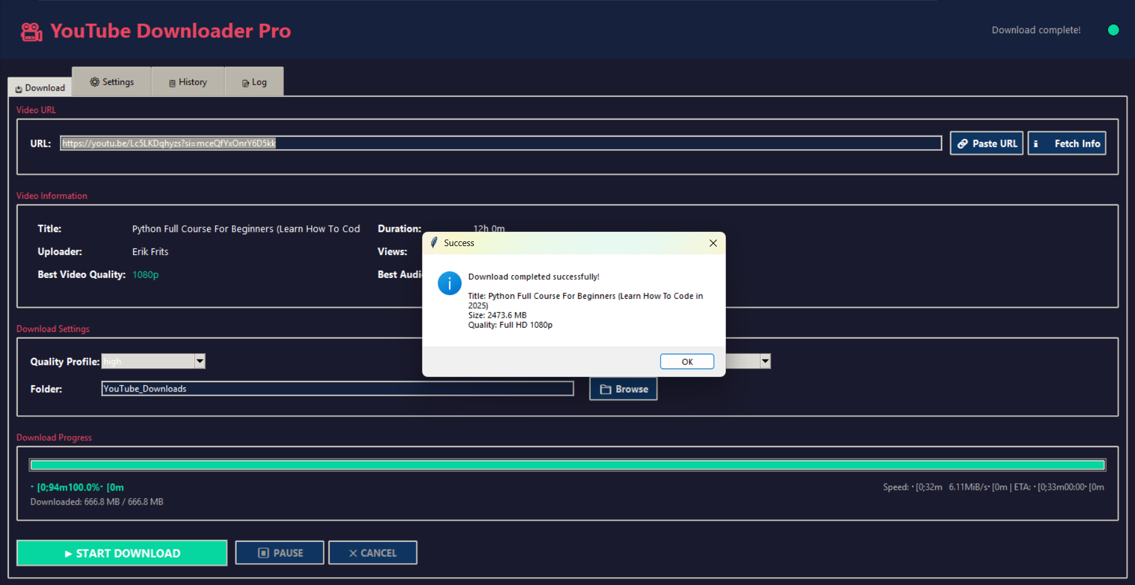Click inside the video URL input field
This screenshot has height=585, width=1135.
click(500, 143)
